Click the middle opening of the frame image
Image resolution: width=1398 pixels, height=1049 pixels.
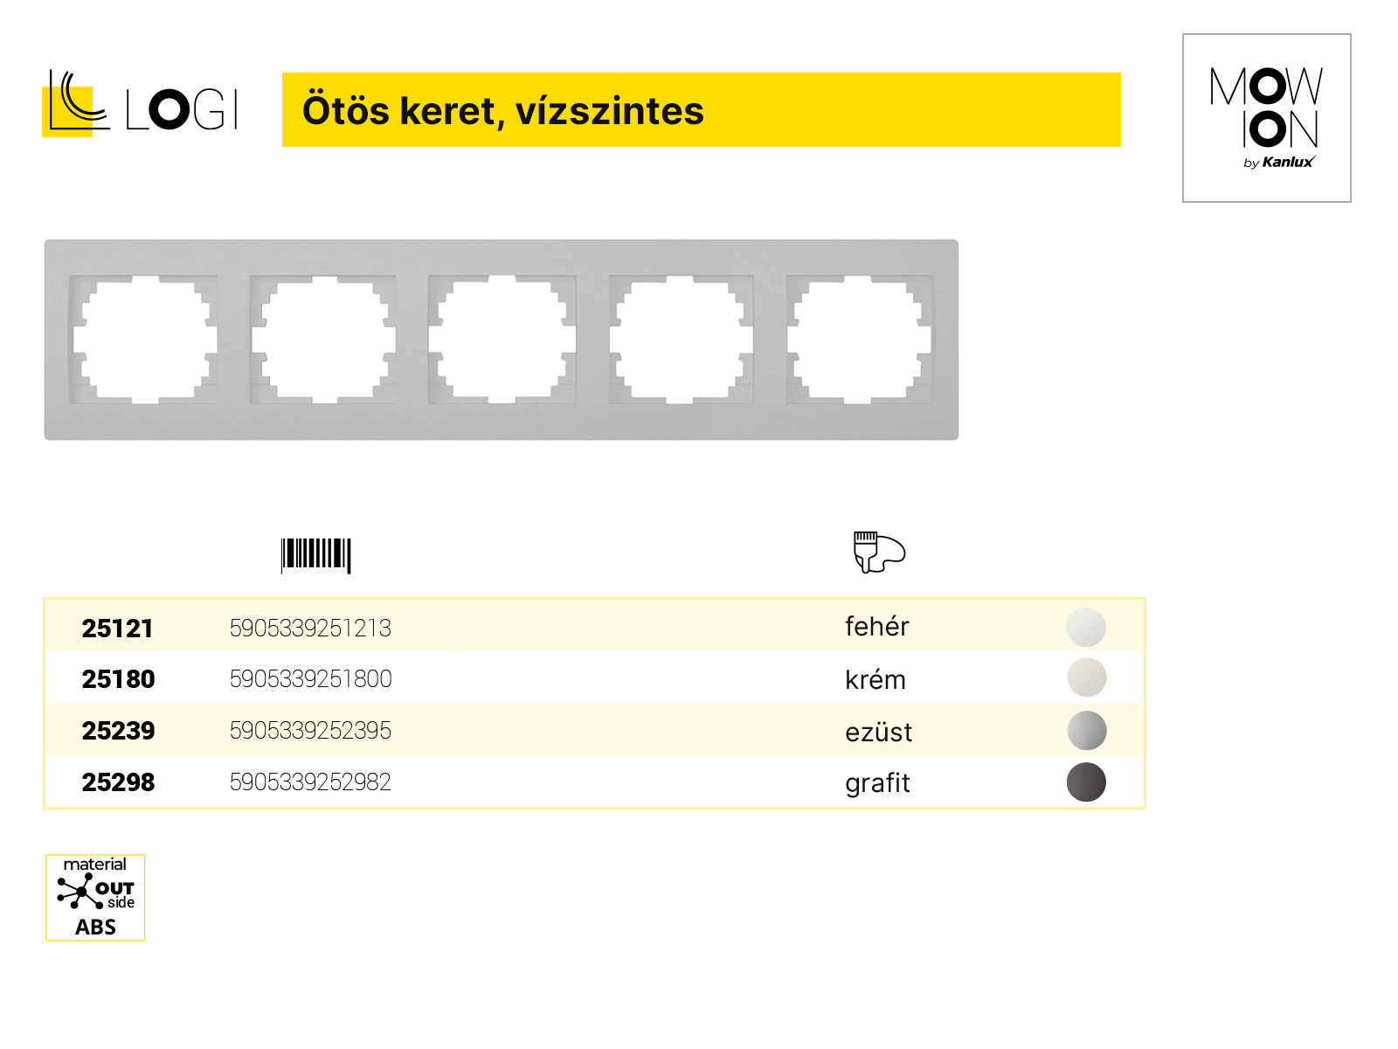pos(502,339)
